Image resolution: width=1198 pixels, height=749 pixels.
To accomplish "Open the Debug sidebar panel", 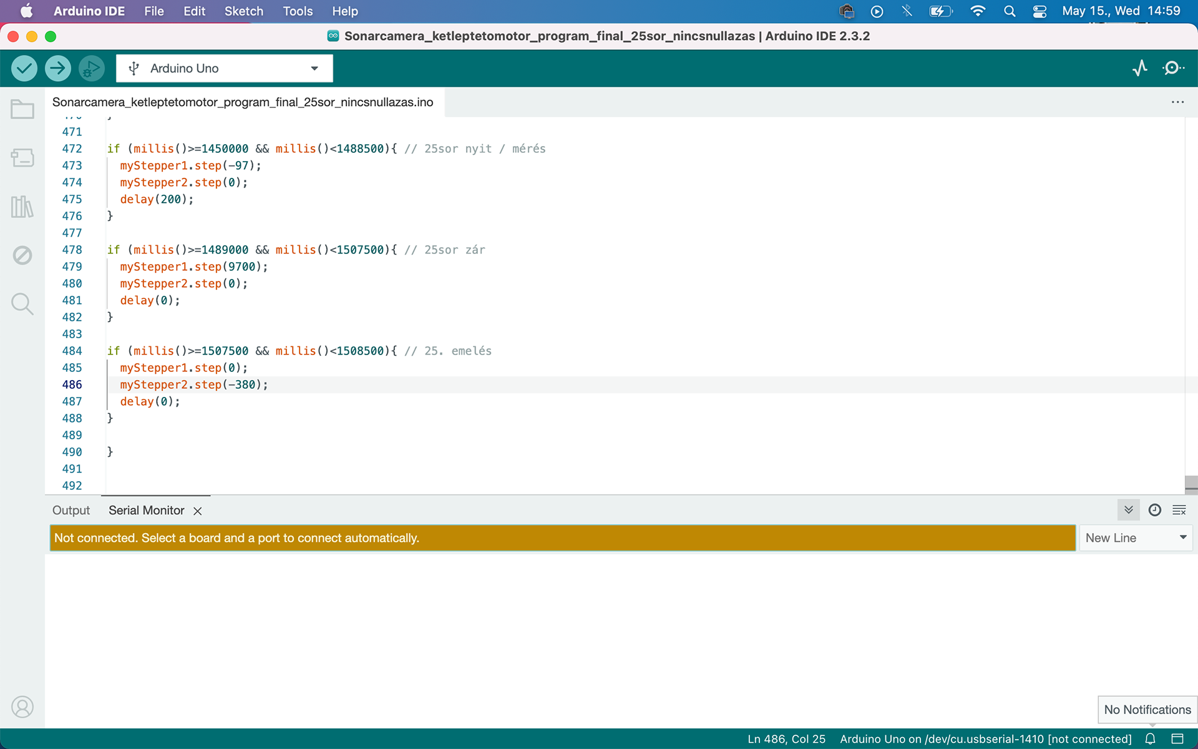I will point(22,255).
